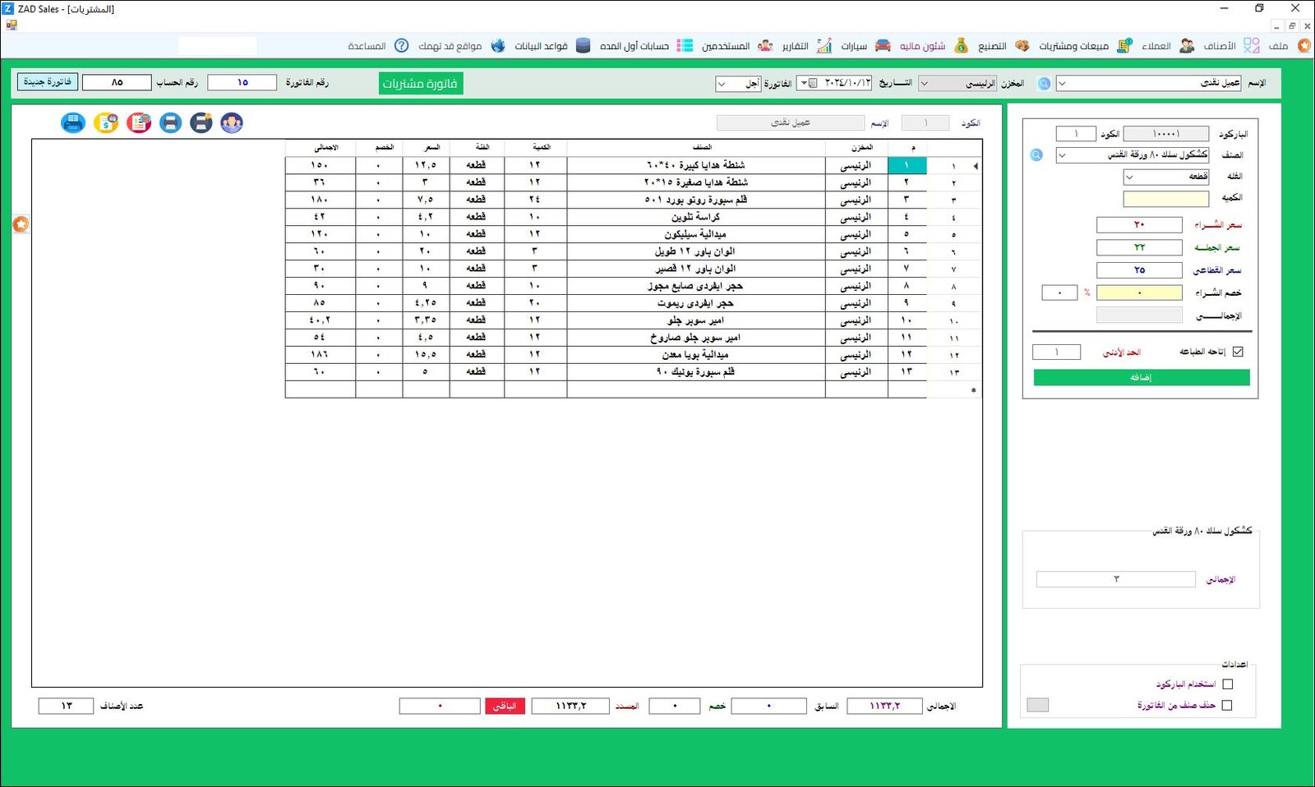Click the search magnifier beside الصنف dropdown

click(1036, 155)
